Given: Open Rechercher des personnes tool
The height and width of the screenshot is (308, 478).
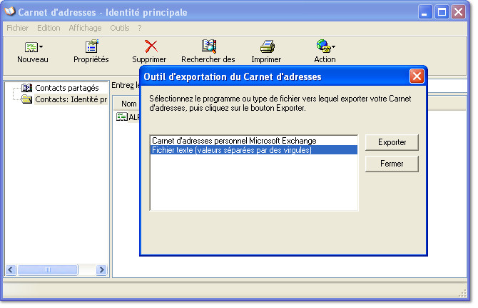Looking at the screenshot, I should [x=208, y=51].
